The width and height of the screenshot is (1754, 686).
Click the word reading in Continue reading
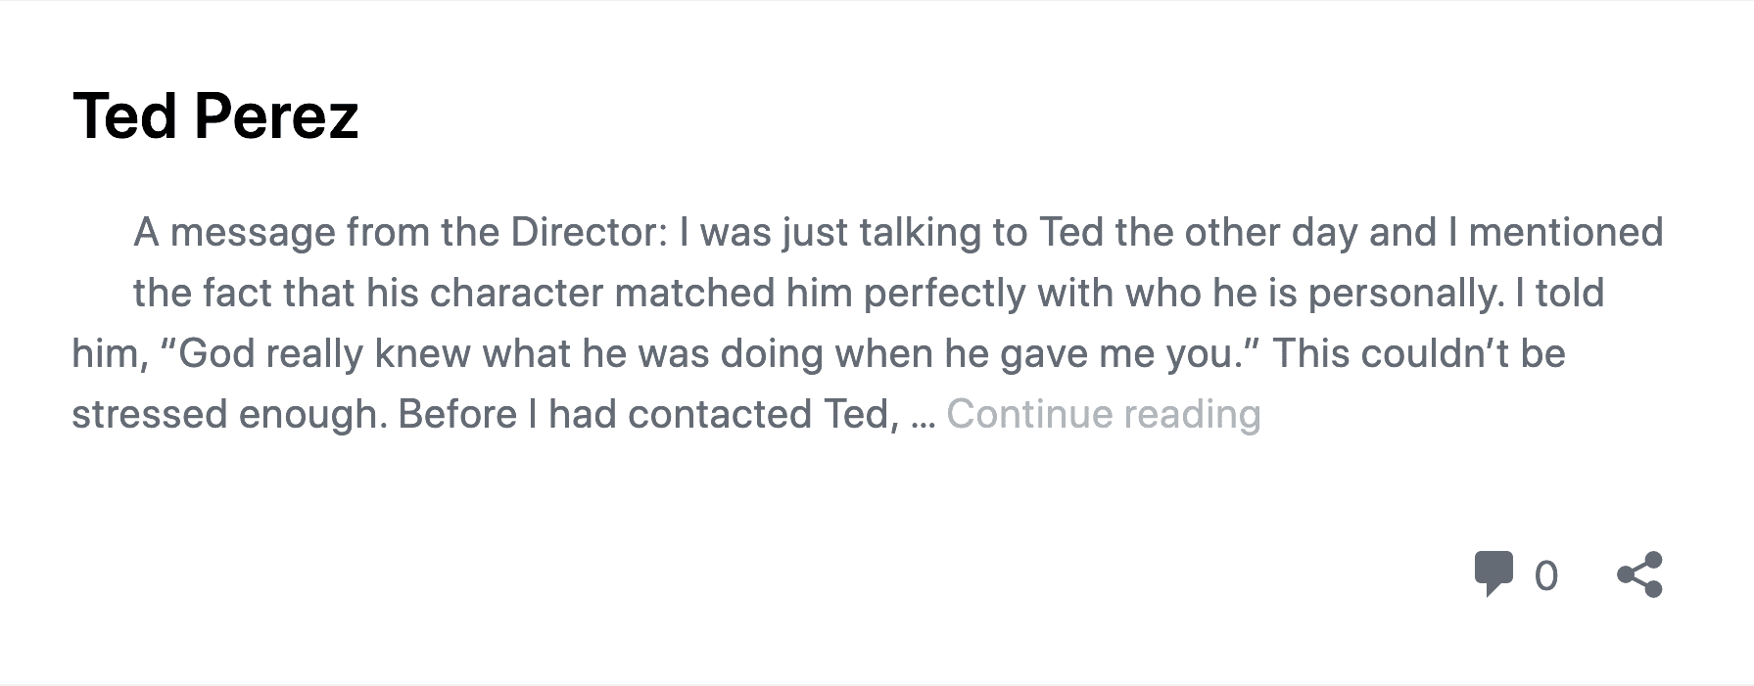point(1193,414)
